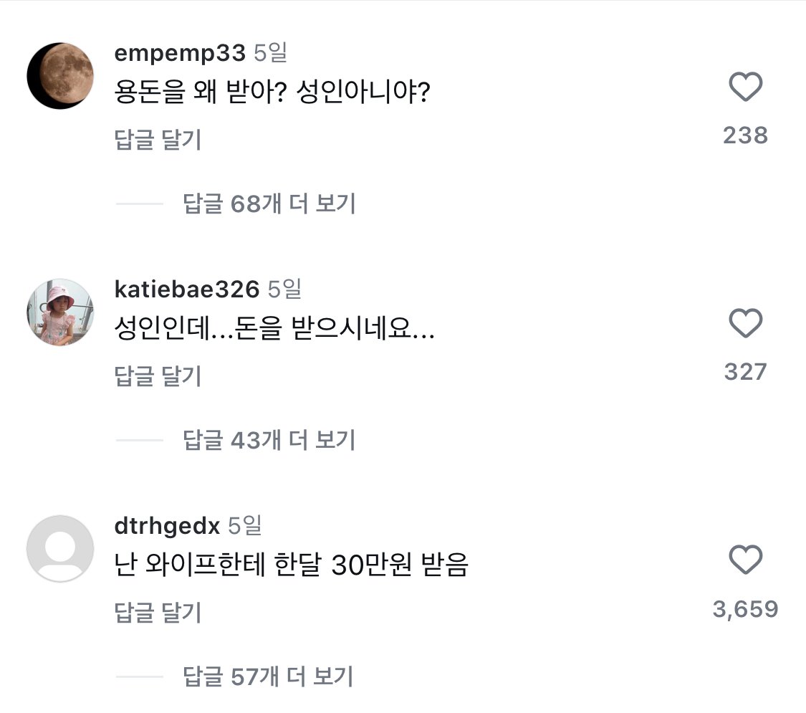Open katiebae326's profile photo
Screen dimensions: 806x713
(60, 312)
